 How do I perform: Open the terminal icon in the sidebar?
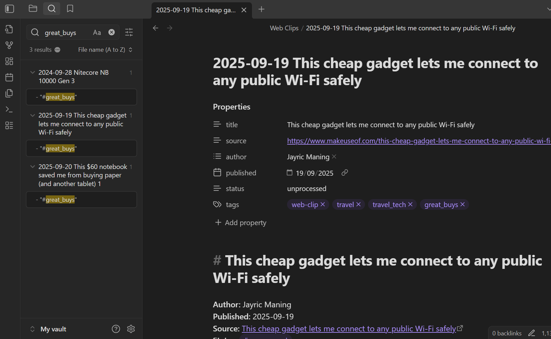tap(9, 109)
